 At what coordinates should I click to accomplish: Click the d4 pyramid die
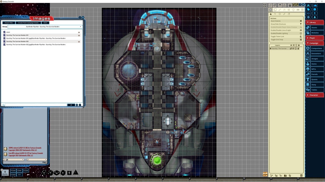[76, 173]
